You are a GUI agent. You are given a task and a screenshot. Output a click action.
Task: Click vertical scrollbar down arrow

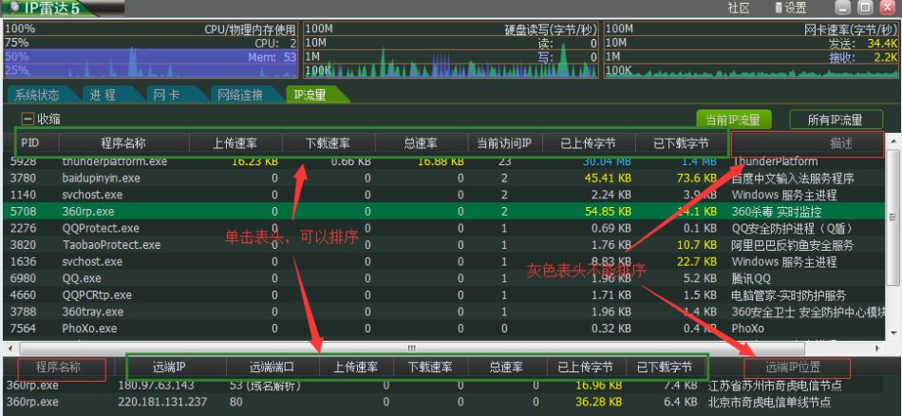click(x=893, y=333)
